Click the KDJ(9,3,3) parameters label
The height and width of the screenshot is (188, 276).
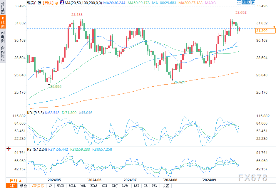point(36,113)
